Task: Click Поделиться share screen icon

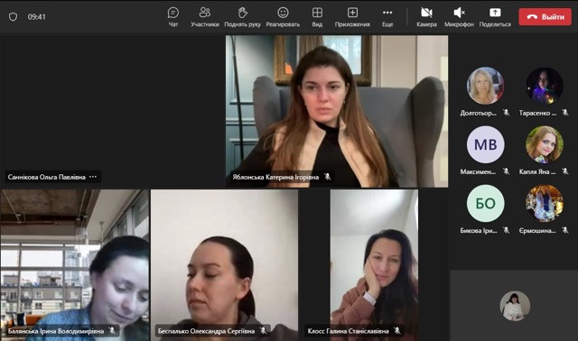Action: pos(495,13)
